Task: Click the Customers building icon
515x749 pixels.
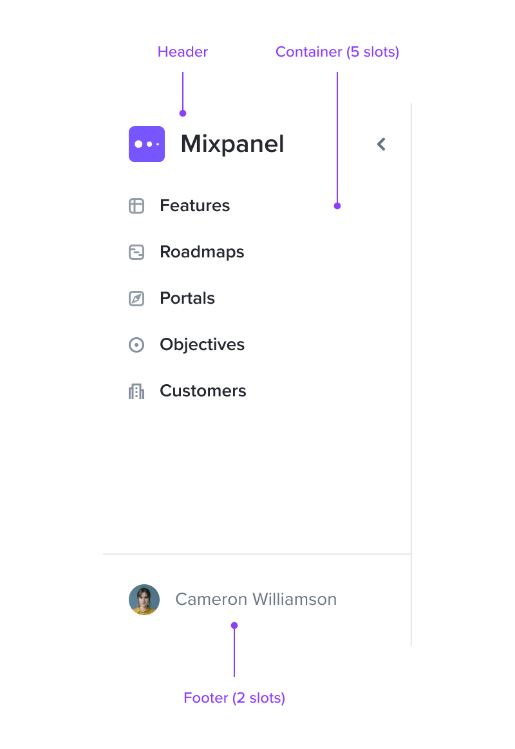Action: tap(136, 391)
